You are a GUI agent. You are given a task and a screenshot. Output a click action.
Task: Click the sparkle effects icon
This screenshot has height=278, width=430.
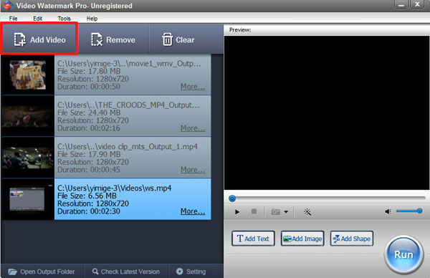307,211
